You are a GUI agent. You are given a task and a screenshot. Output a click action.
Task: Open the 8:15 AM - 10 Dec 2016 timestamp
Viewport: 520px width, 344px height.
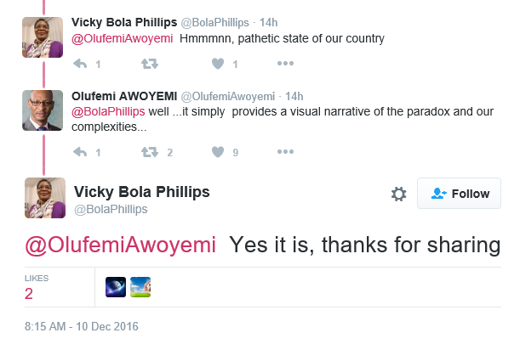click(82, 326)
